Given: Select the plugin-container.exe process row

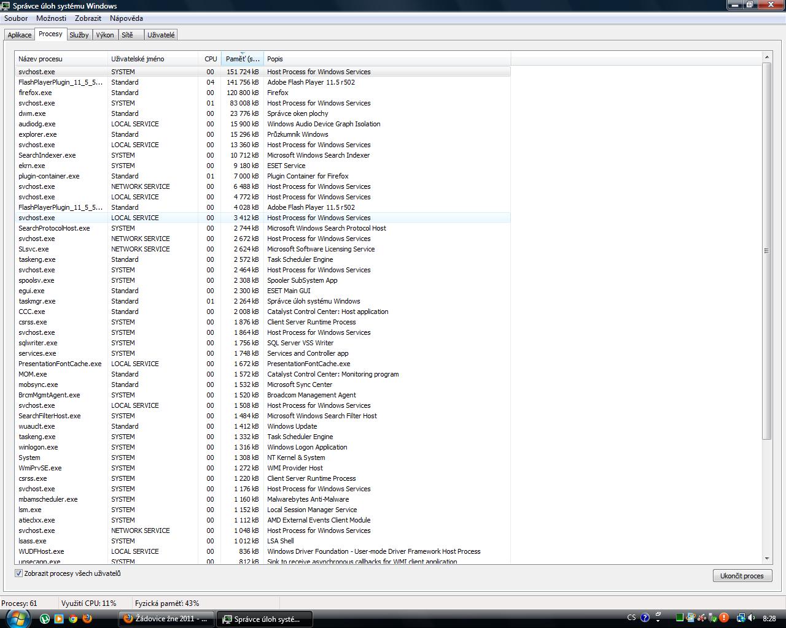Looking at the screenshot, I should (263, 176).
